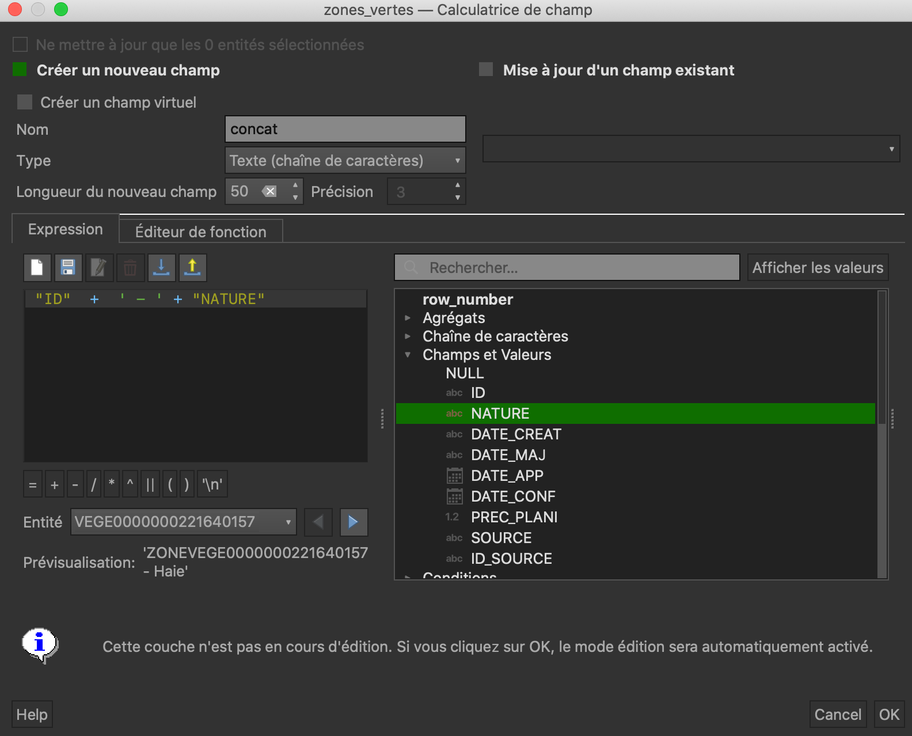The width and height of the screenshot is (912, 736).
Task: Click the save expression floppy icon
Action: tap(68, 268)
